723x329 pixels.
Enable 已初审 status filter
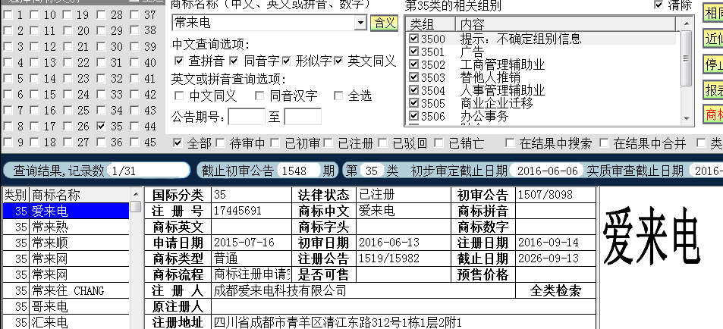pos(275,143)
